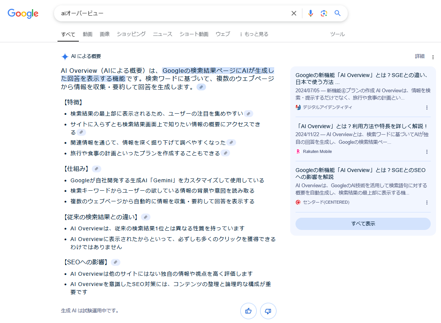Switch to the ニュース tab
The image size is (441, 323).
click(x=162, y=34)
